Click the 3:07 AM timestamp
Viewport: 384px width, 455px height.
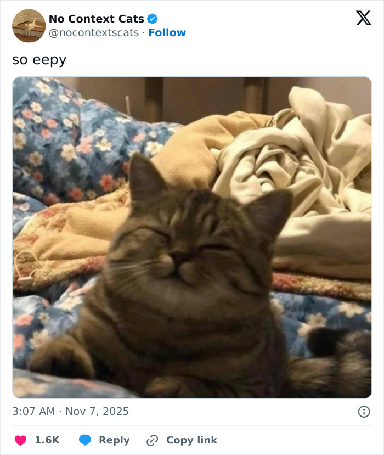click(x=33, y=411)
